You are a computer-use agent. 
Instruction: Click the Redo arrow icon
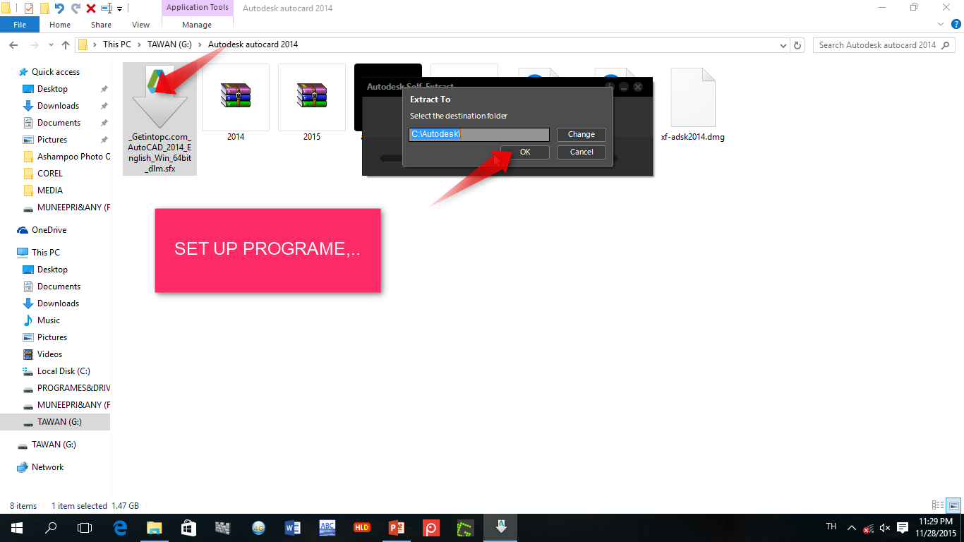76,8
